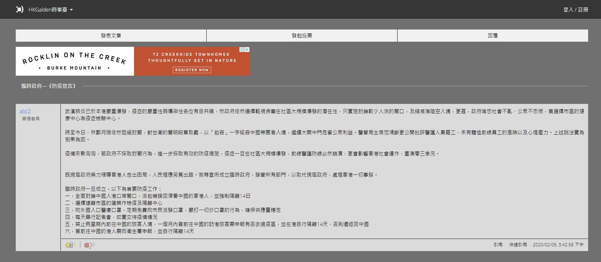
Task: Click the 發起投票 button
Action: tap(302, 36)
